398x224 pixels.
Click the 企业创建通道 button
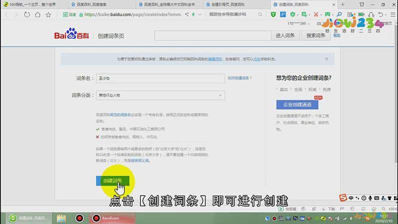point(297,105)
